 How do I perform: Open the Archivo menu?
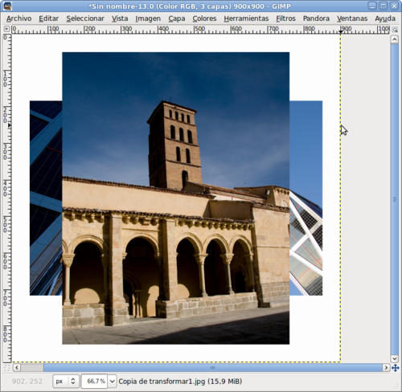(19, 18)
